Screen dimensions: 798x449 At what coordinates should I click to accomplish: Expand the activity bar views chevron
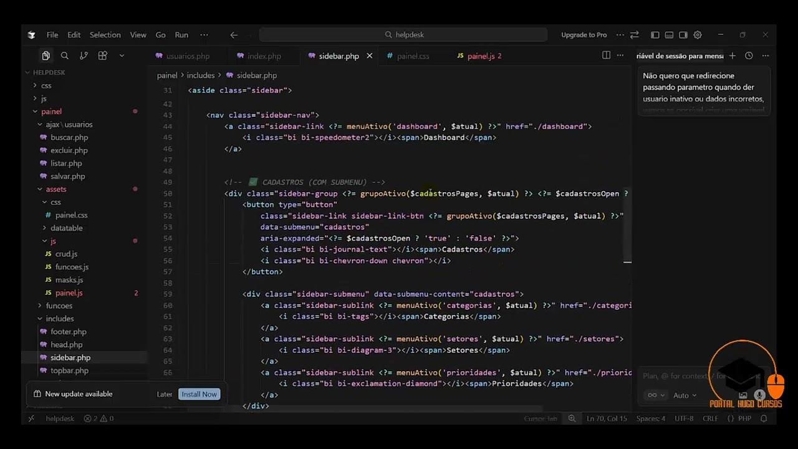click(x=122, y=56)
